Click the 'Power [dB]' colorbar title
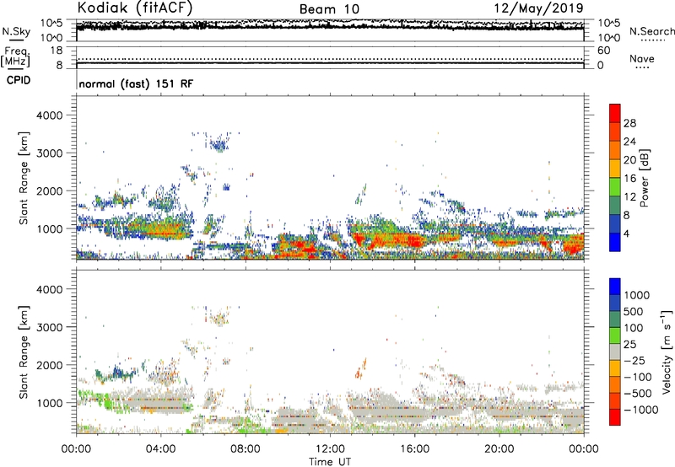Screen dimensions: 675x467 click(x=644, y=178)
